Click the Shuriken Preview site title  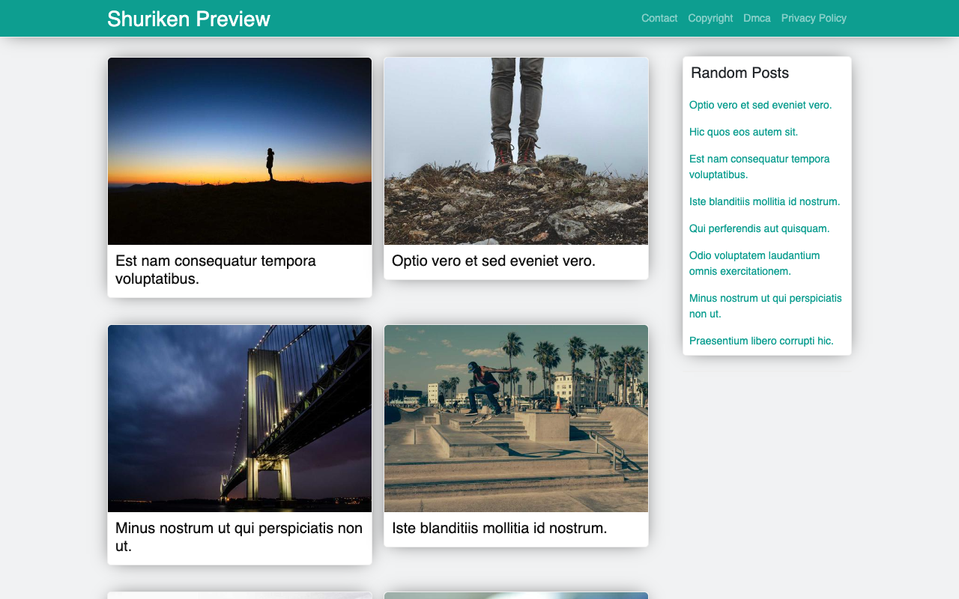point(188,18)
